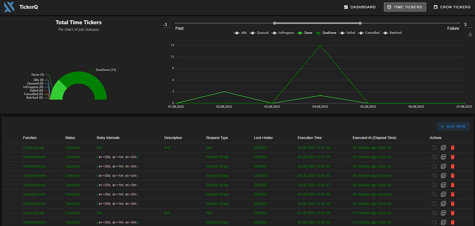Click cancel icon for CleanUpLogs 10:51:34 row
Screen dimensions: 475x226
pyautogui.click(x=434, y=148)
